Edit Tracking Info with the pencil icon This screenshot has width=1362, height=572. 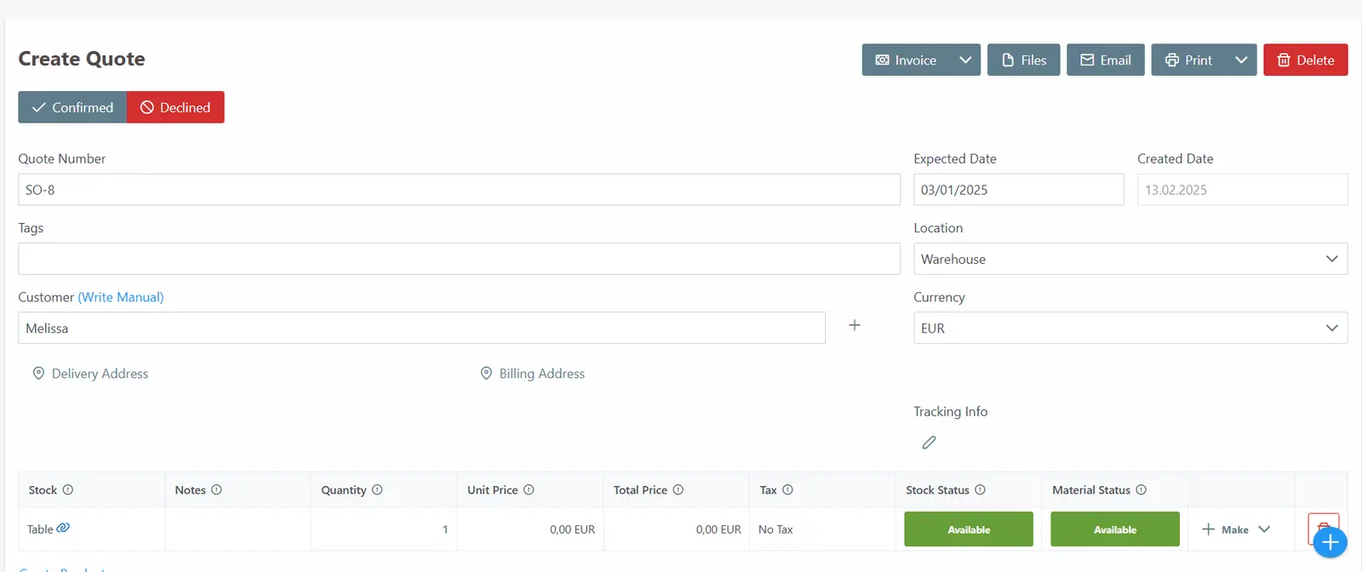pos(929,443)
